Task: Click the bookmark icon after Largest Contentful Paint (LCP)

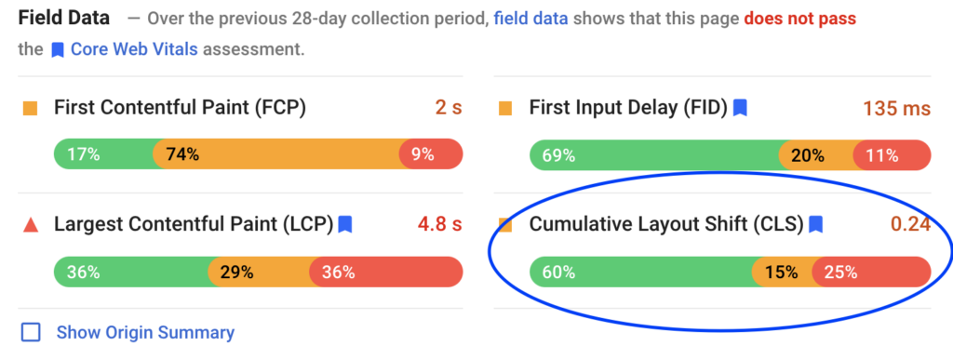Action: 345,225
